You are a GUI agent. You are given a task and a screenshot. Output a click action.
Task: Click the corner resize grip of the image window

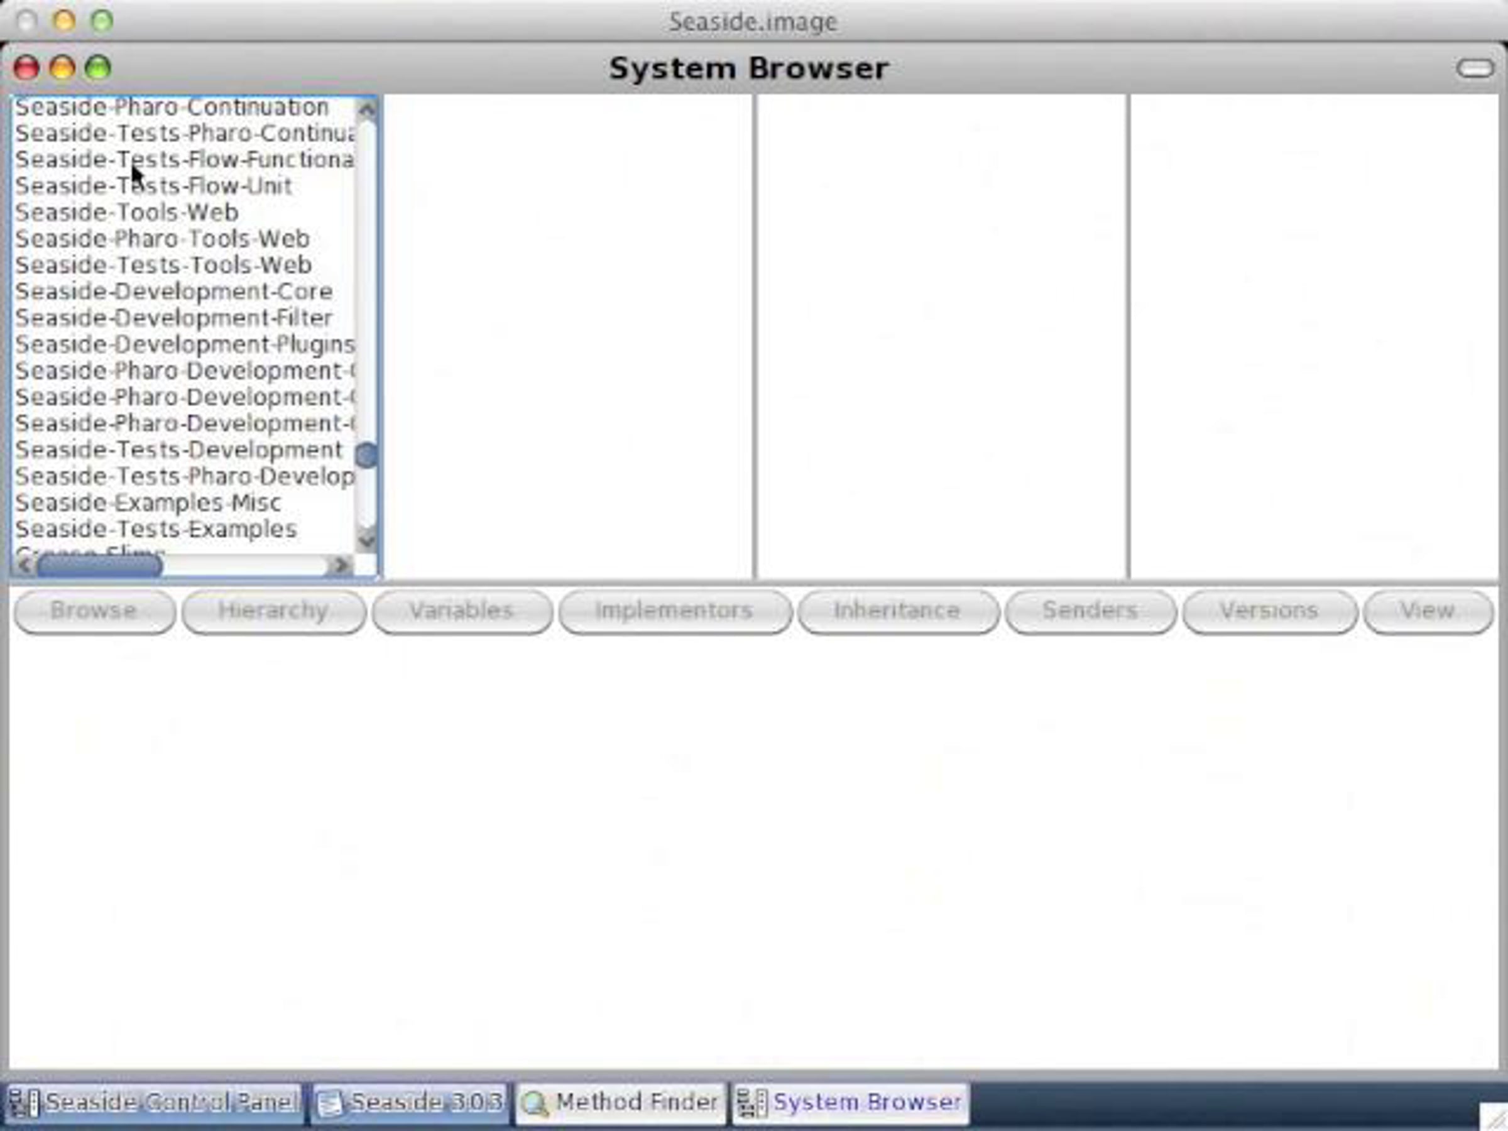(1494, 1118)
